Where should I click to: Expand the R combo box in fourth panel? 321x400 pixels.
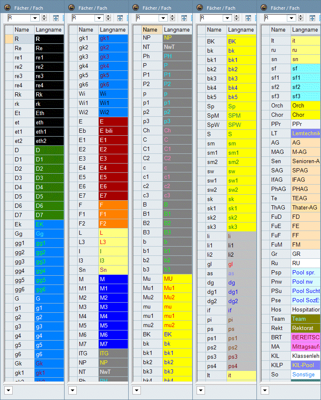[228, 18]
